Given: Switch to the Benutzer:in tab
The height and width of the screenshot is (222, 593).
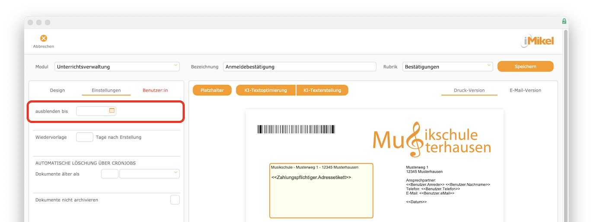Looking at the screenshot, I should (155, 90).
